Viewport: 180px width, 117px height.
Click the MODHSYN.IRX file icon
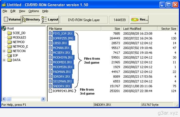(x=50, y=57)
